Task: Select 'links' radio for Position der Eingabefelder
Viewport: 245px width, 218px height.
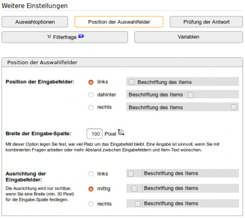Action: point(91,82)
